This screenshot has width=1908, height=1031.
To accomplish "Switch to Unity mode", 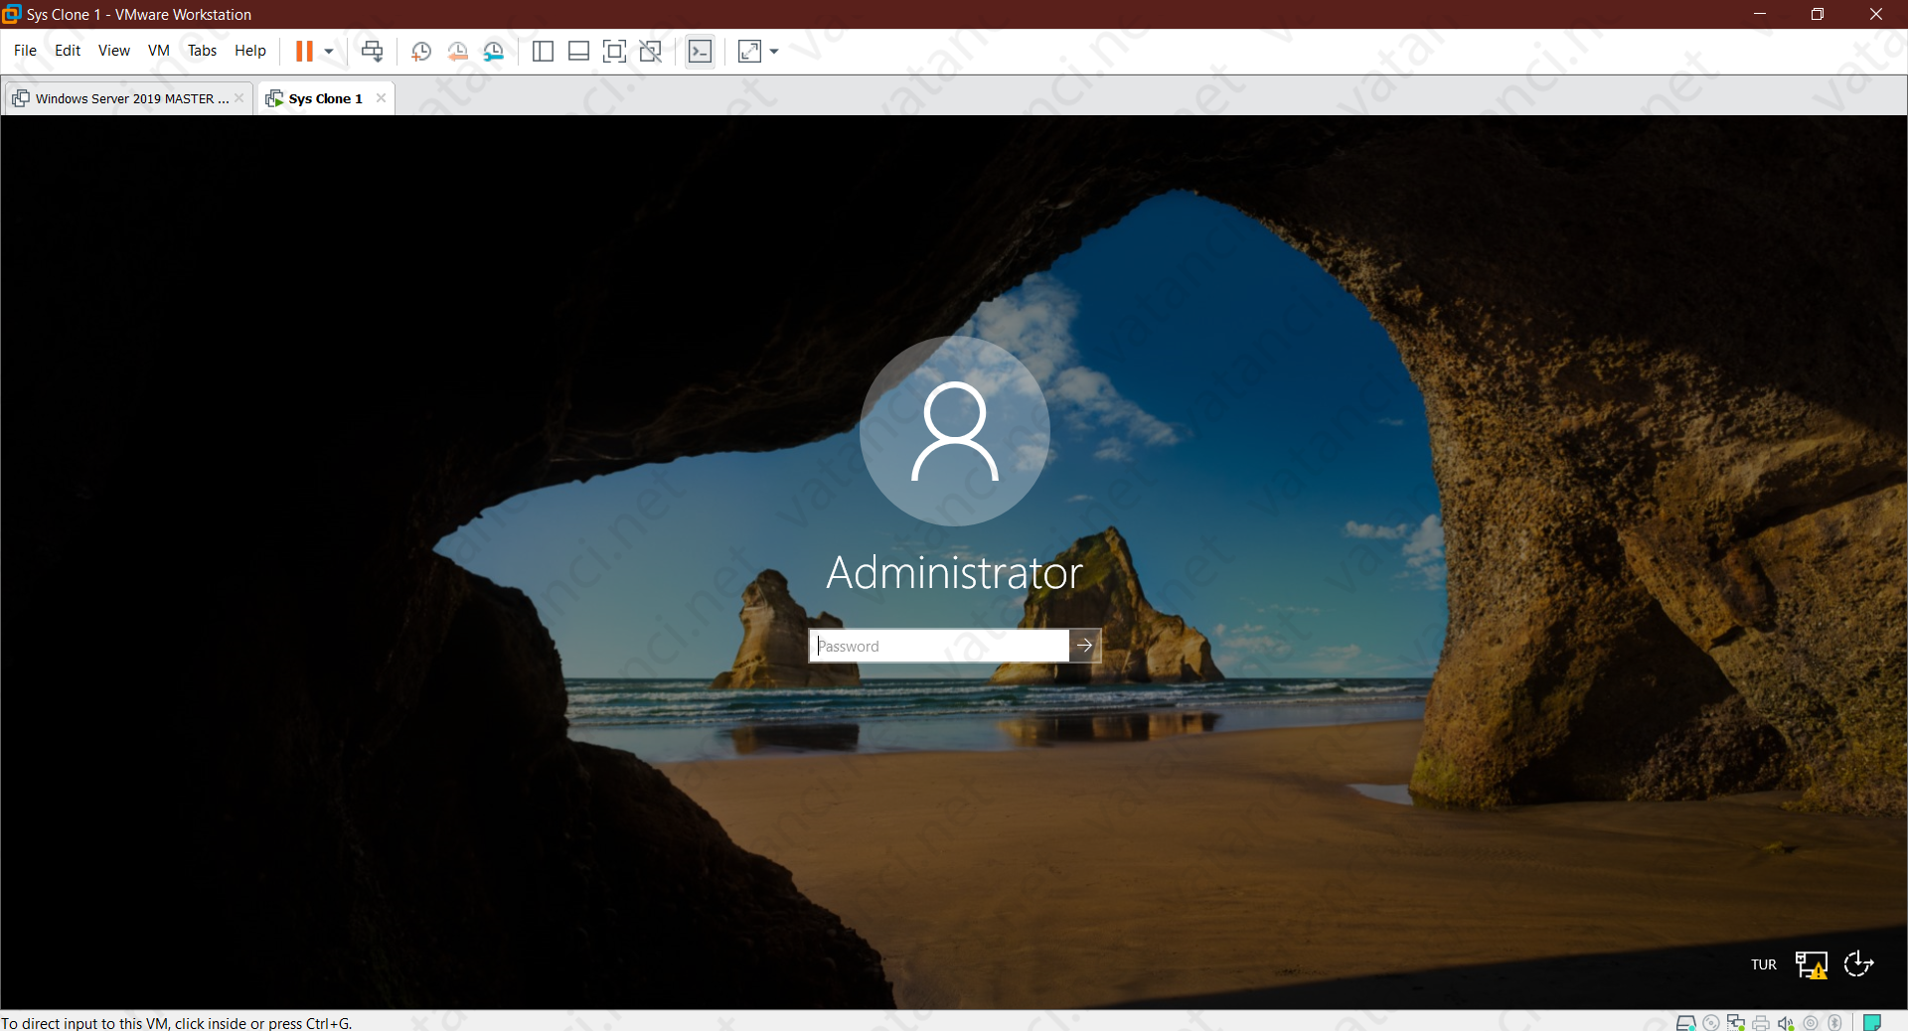I will tap(651, 51).
